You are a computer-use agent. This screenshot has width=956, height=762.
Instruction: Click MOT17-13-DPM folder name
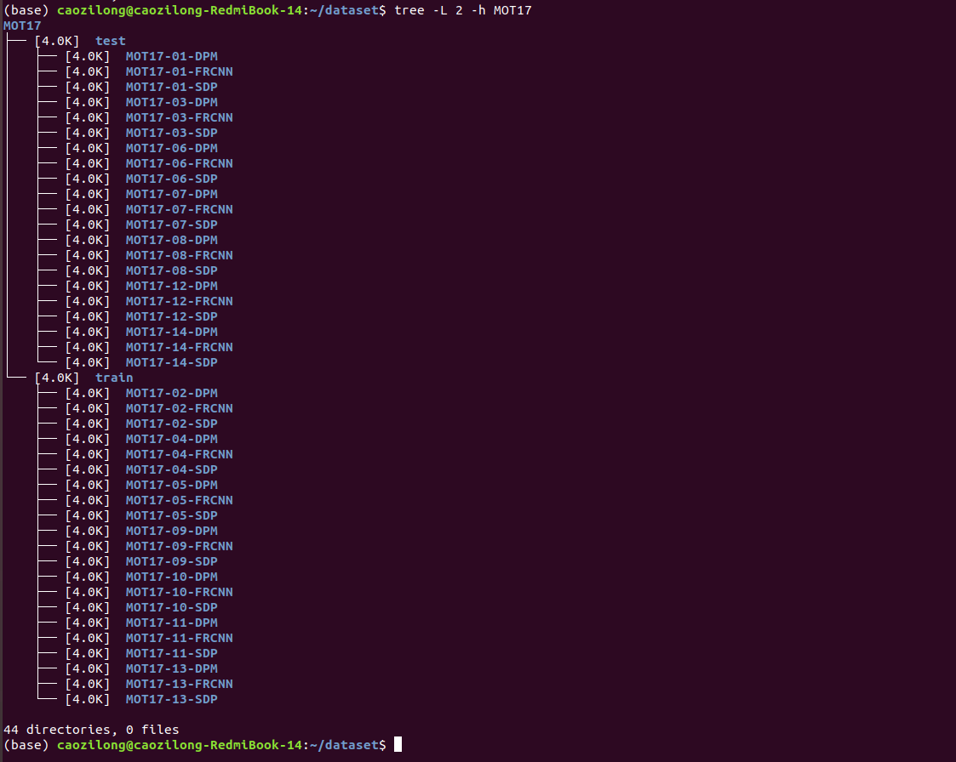(171, 668)
